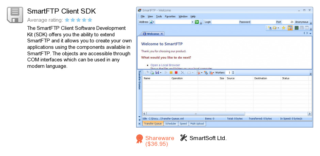Click the delete X icon in the queue toolbar
Screen dimensions: 320x156
[182, 73]
